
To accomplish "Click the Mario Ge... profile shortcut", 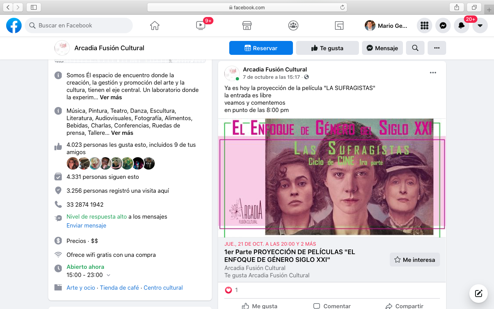I will click(386, 25).
